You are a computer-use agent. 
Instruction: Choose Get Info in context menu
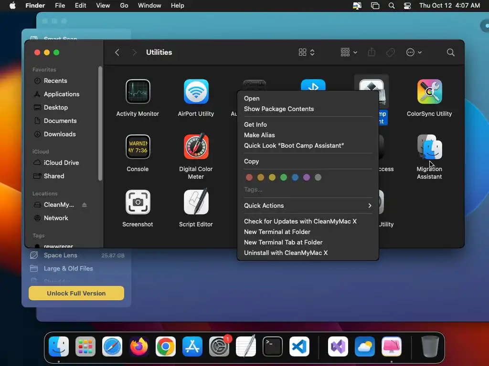(308, 124)
